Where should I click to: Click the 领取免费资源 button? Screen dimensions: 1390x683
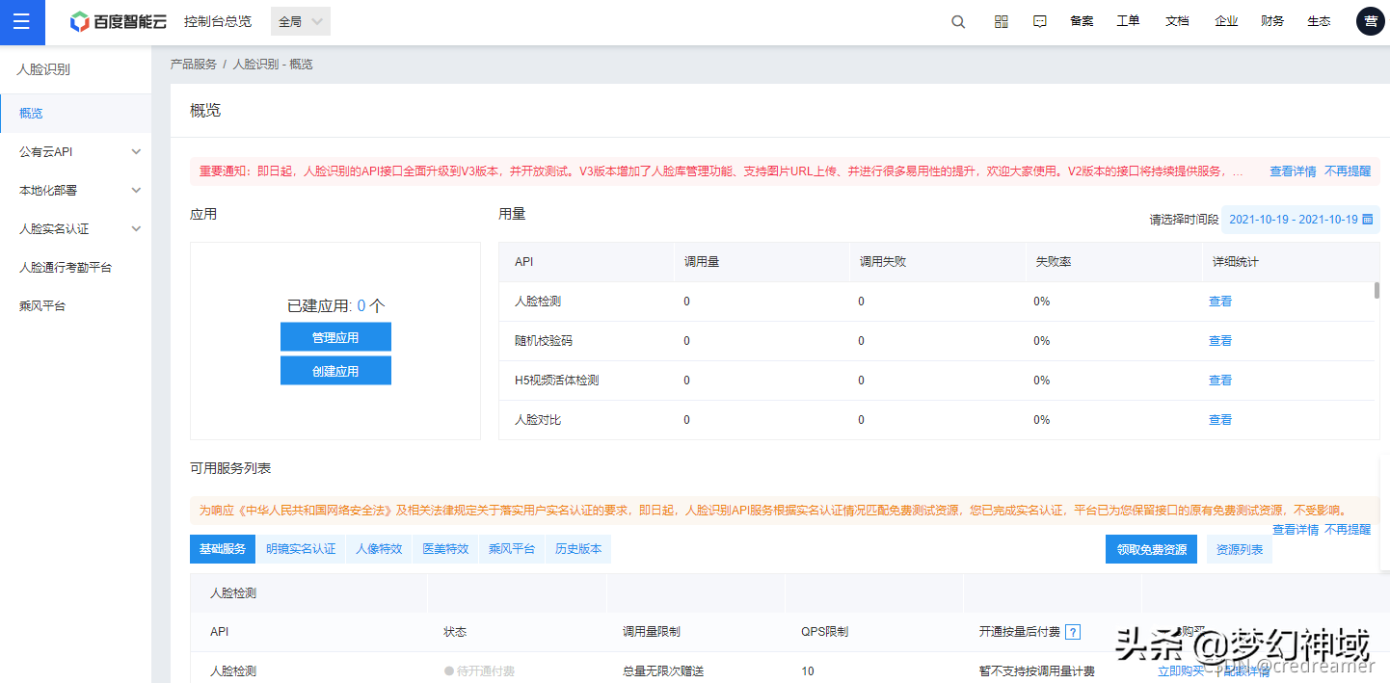click(x=1151, y=549)
